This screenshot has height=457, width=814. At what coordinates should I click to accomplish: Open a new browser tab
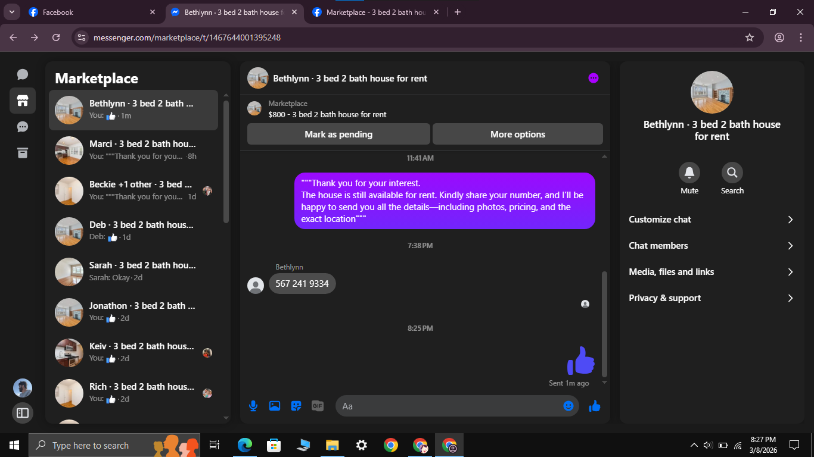pos(458,12)
